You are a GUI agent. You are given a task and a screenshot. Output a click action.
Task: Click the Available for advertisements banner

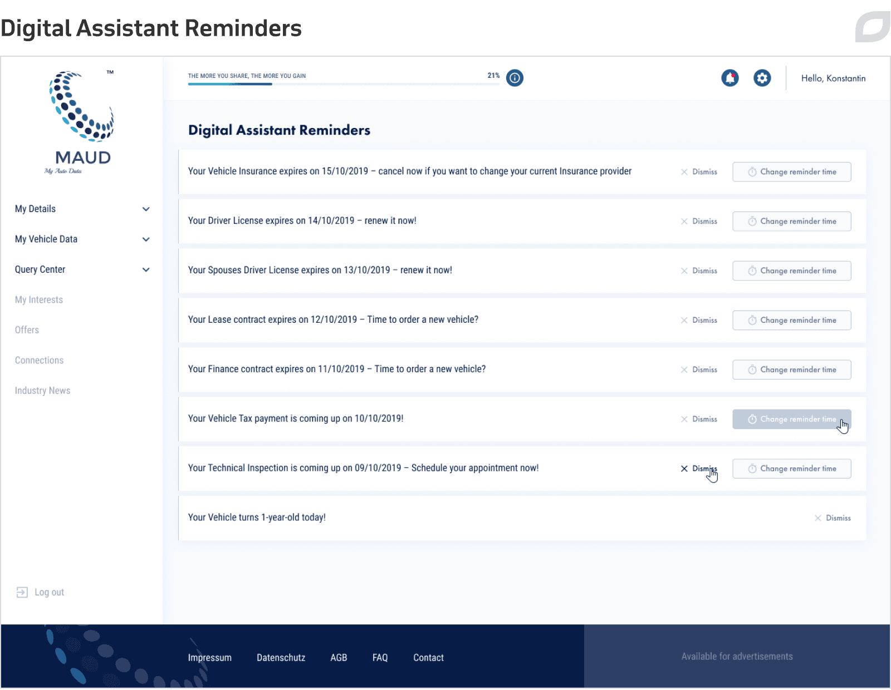pos(737,657)
